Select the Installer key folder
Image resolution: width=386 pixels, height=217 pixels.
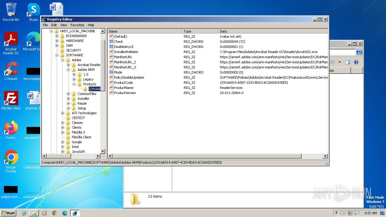(x=83, y=99)
